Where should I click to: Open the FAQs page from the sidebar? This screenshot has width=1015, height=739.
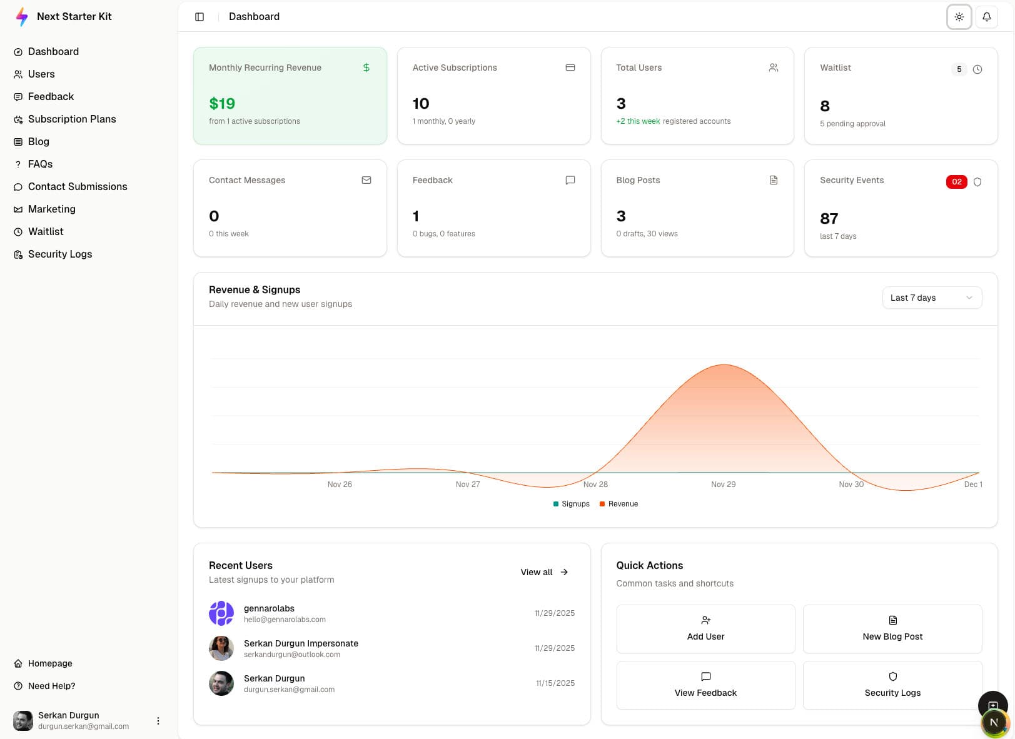coord(40,164)
